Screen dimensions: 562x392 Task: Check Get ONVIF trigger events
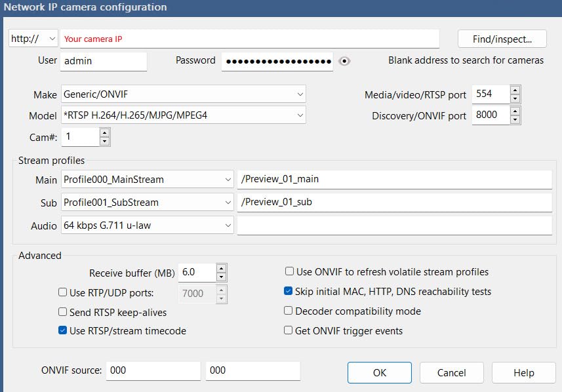pyautogui.click(x=289, y=330)
